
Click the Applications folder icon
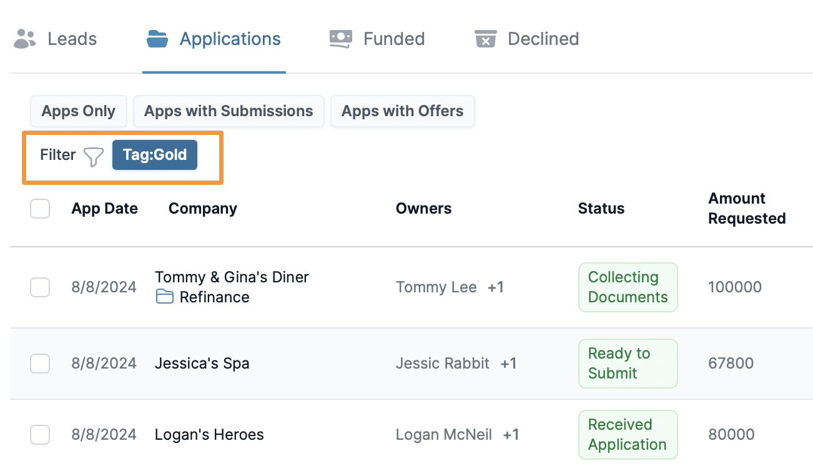coord(157,39)
